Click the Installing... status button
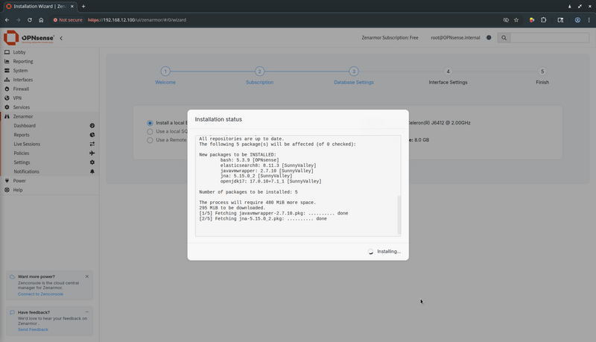 click(384, 252)
